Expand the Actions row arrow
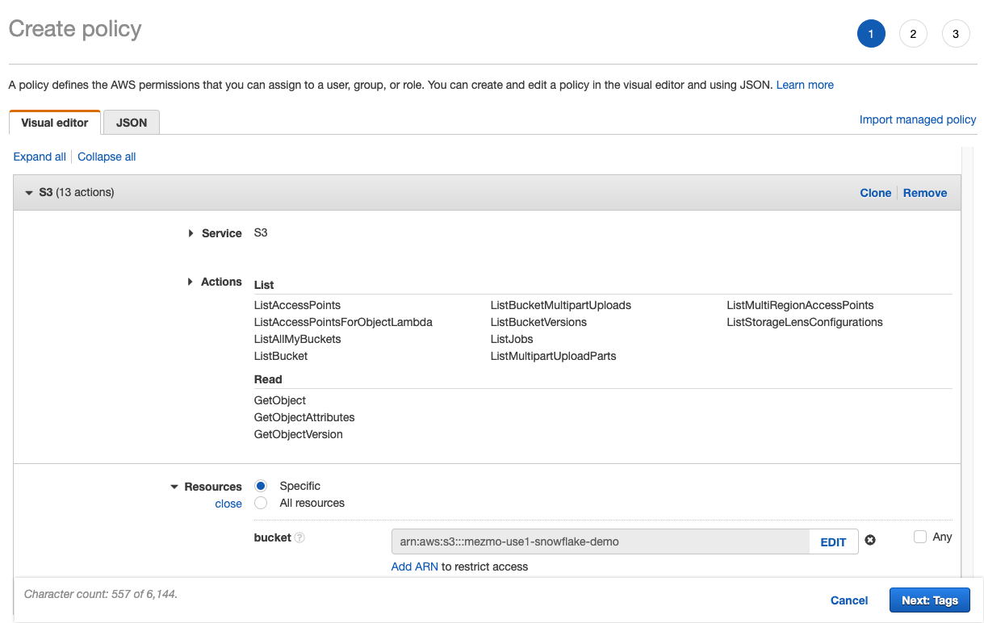Screen dimensions: 984x623 click(x=191, y=282)
